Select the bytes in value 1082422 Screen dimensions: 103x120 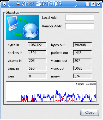pyautogui.click(x=37, y=45)
